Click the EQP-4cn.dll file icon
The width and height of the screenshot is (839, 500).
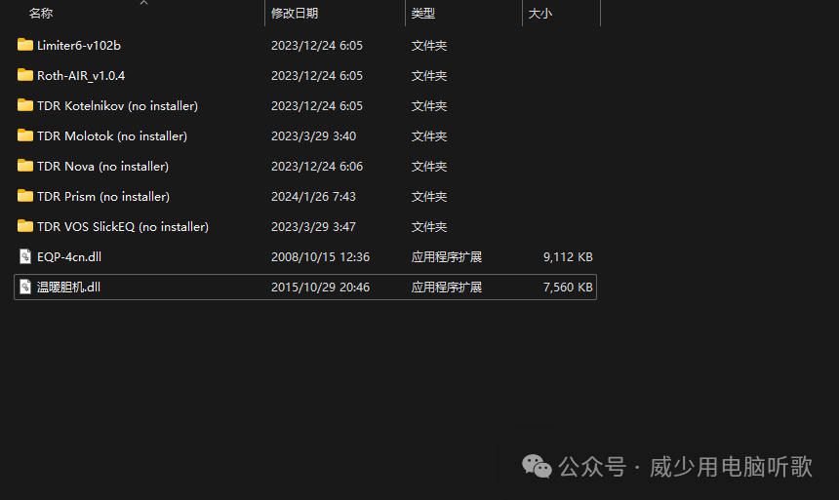tap(25, 256)
